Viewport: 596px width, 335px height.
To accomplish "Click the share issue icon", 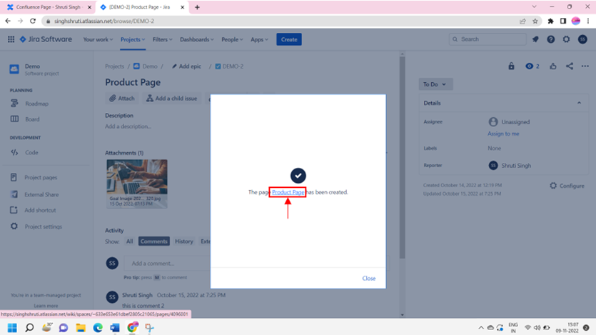I will (x=570, y=66).
